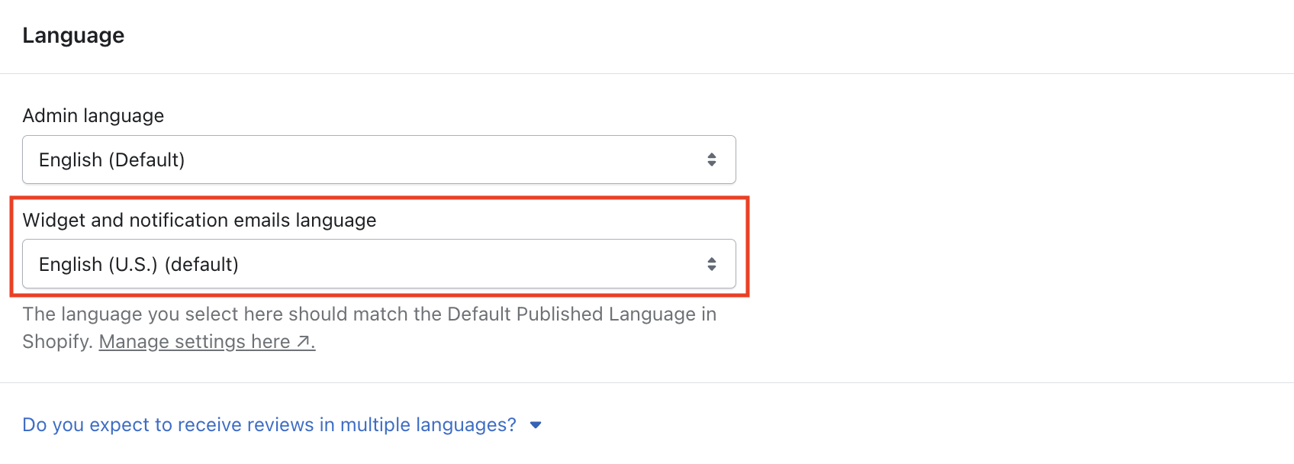Click the 'Admin language' field label
1294x464 pixels.
coord(93,115)
